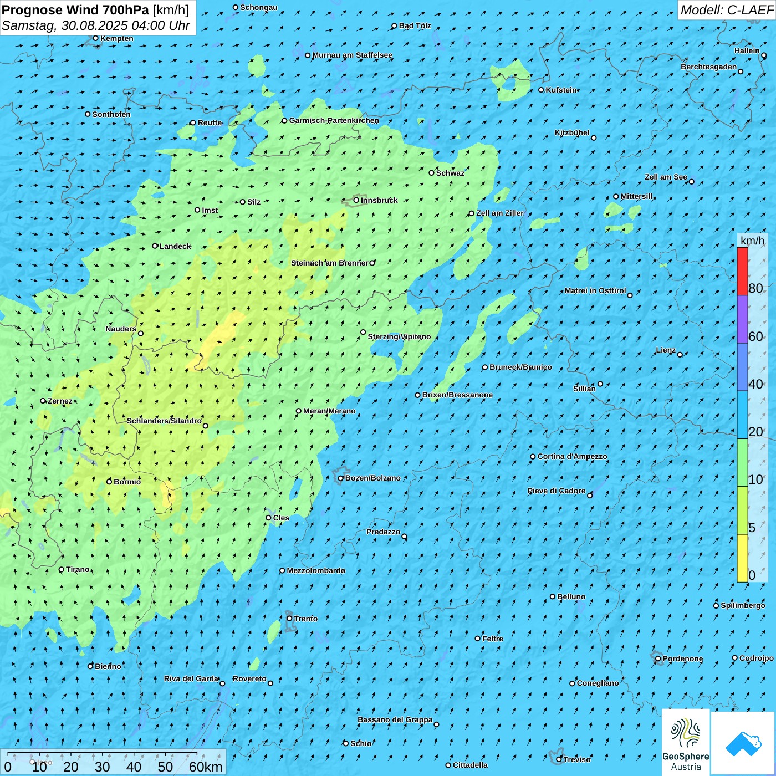Click the "Modell: C-LAEF" label

click(x=726, y=10)
